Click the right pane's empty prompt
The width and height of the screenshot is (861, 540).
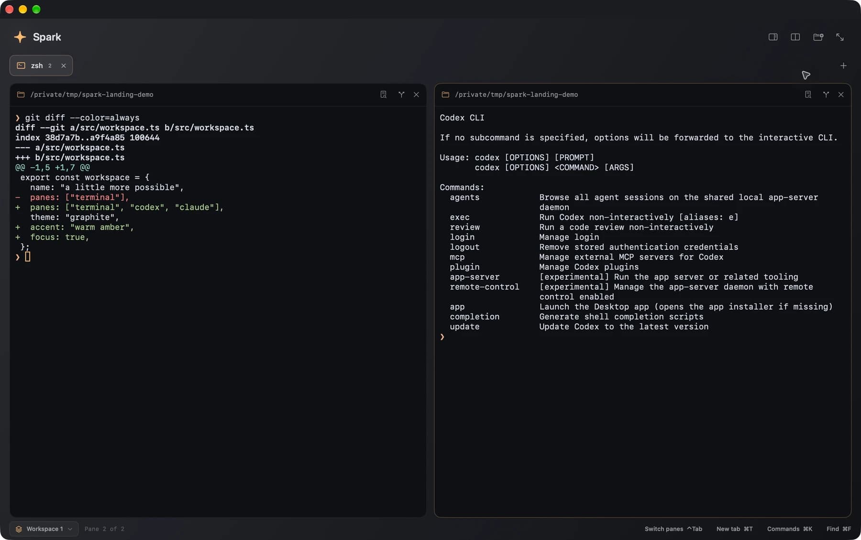coord(442,337)
